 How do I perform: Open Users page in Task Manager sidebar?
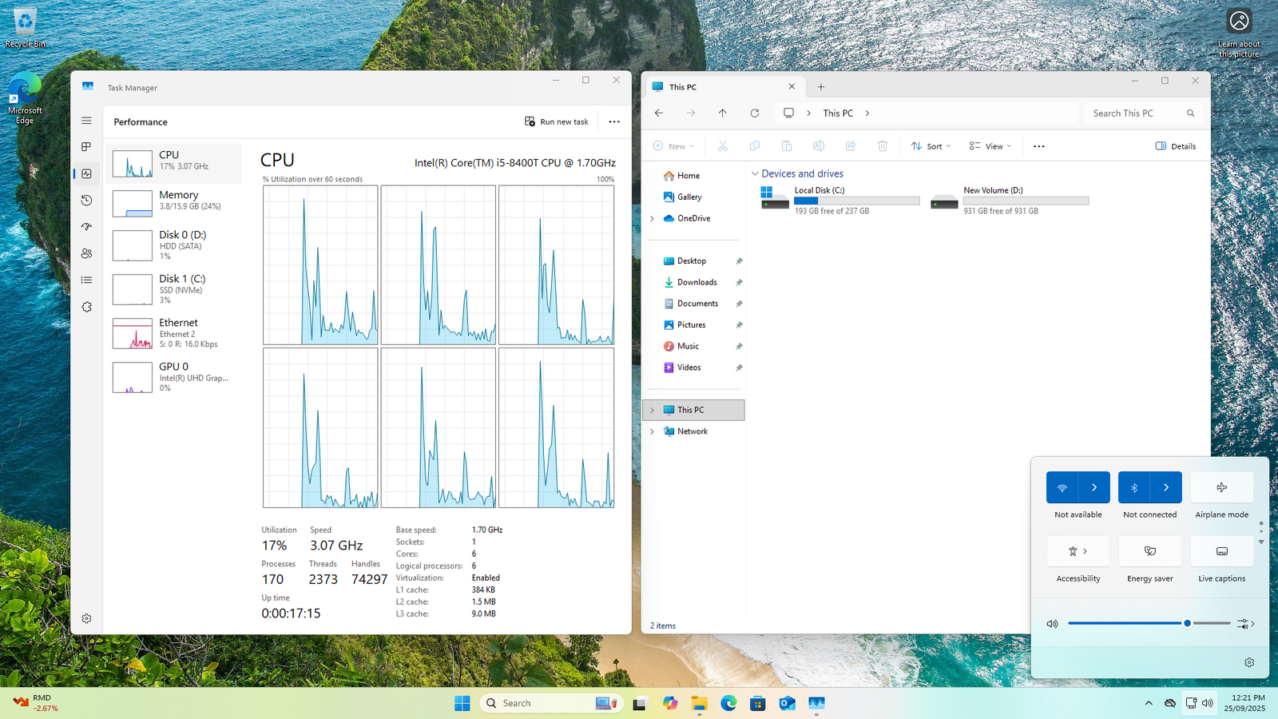86,253
